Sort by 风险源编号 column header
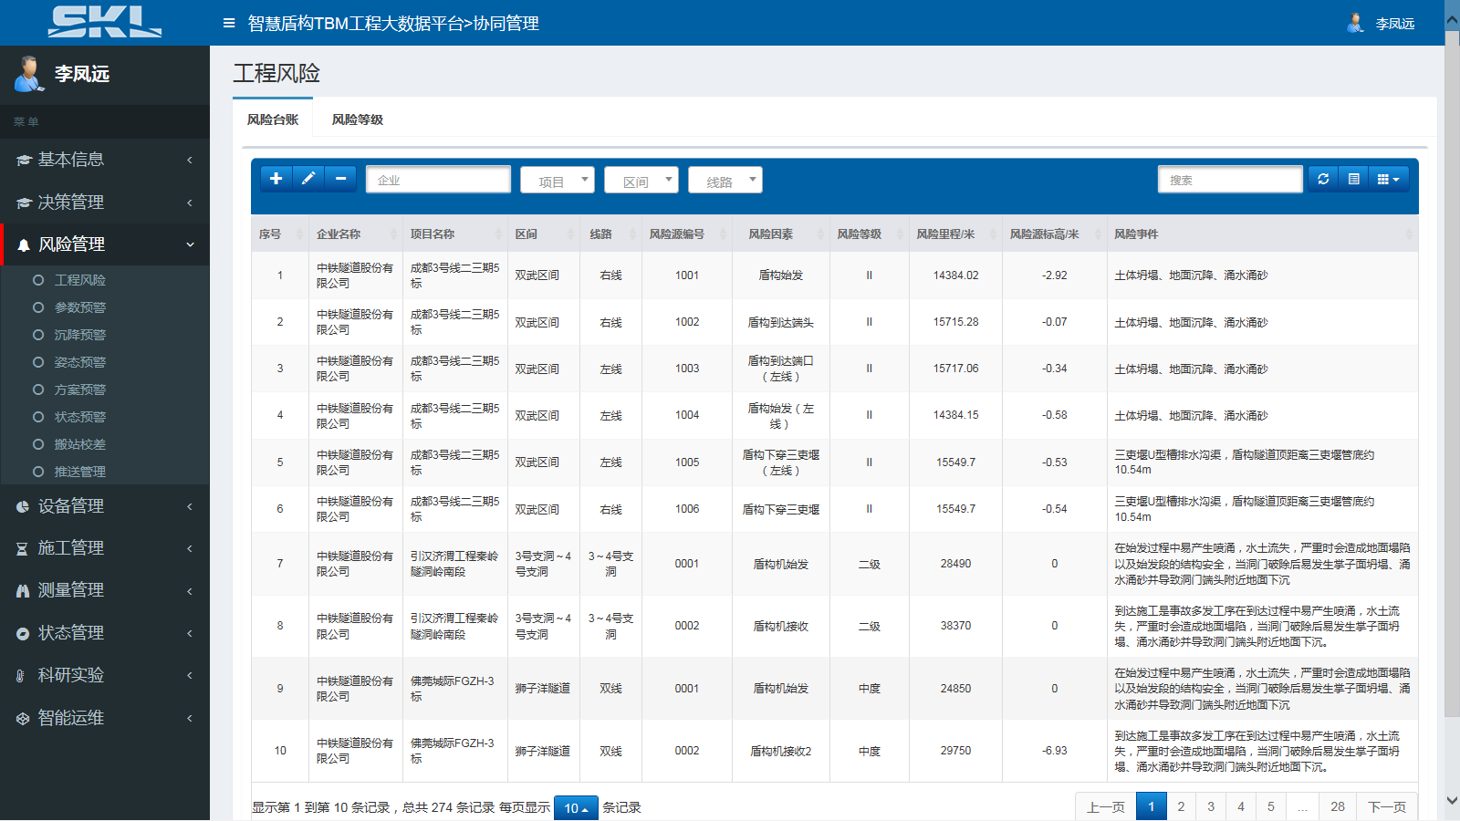Viewport: 1460px width, 821px height. click(686, 234)
